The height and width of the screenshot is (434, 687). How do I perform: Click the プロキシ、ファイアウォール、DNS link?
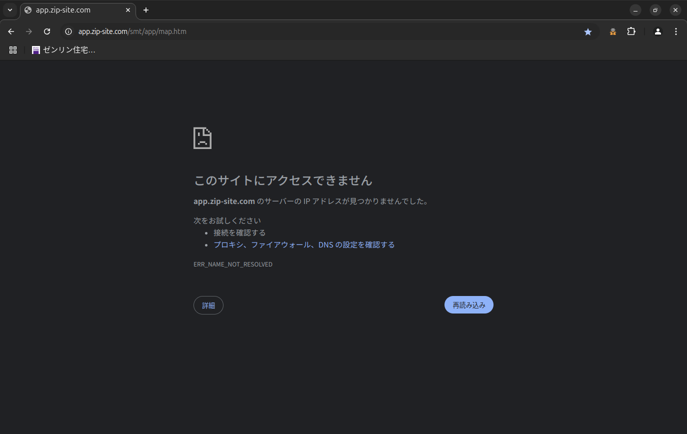(x=304, y=245)
